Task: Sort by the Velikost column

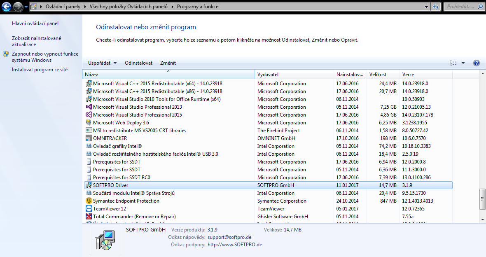Action: tap(383, 75)
